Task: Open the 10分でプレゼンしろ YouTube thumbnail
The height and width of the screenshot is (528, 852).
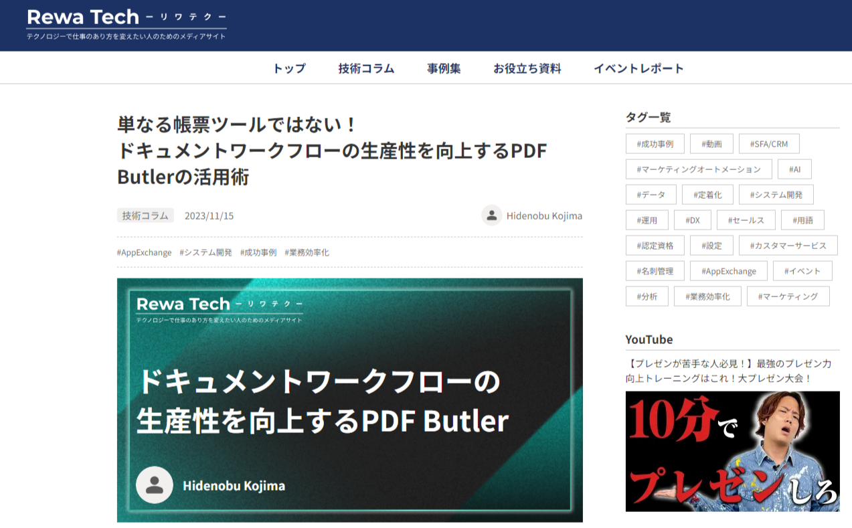Action: (732, 451)
